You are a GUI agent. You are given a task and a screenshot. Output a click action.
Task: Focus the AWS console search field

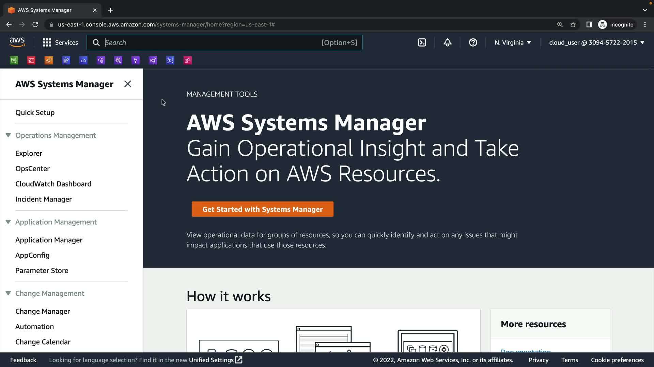tap(211, 42)
